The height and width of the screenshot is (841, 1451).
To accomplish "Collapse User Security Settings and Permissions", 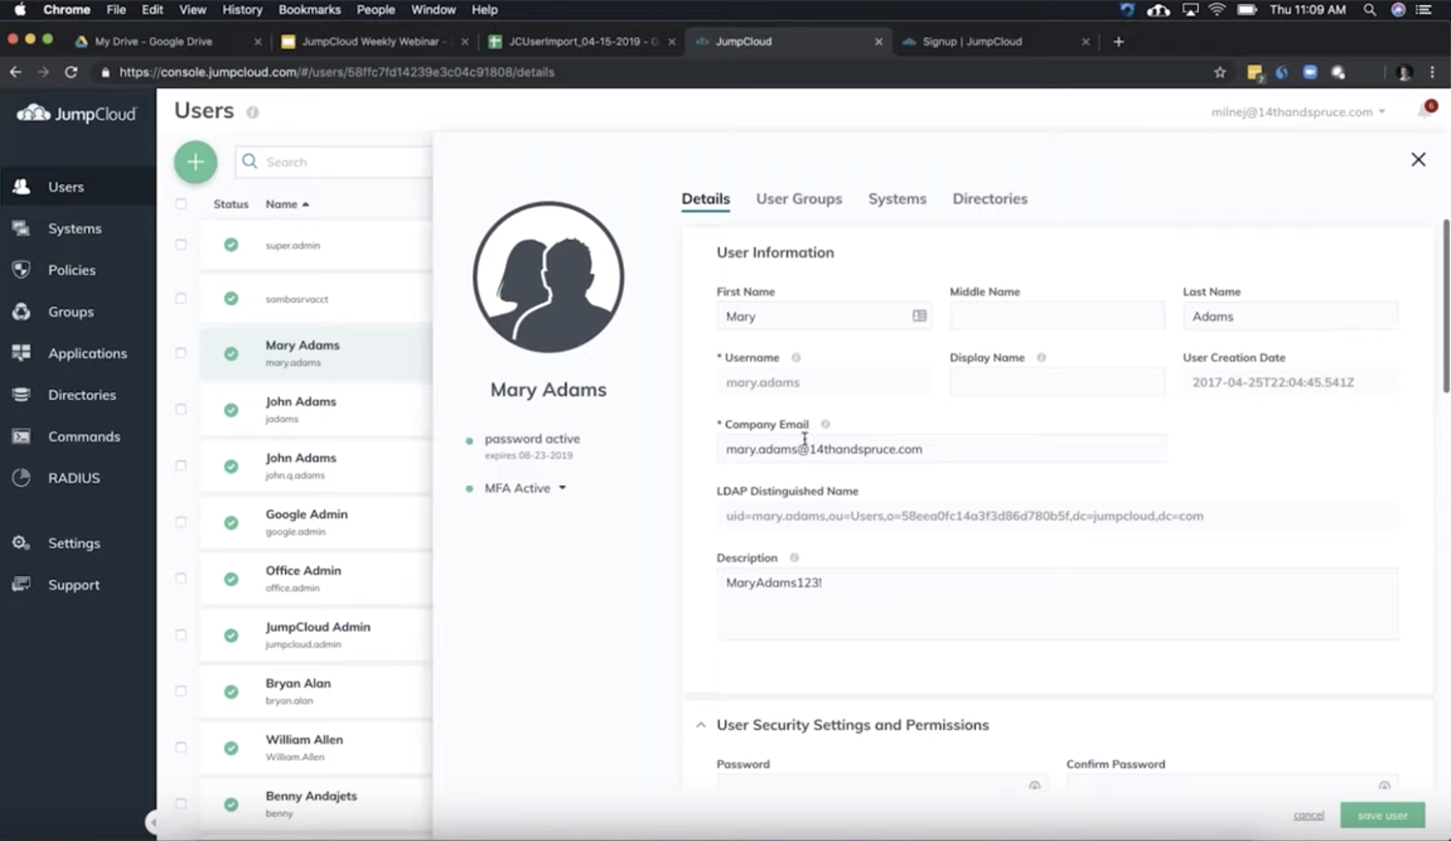I will coord(700,725).
